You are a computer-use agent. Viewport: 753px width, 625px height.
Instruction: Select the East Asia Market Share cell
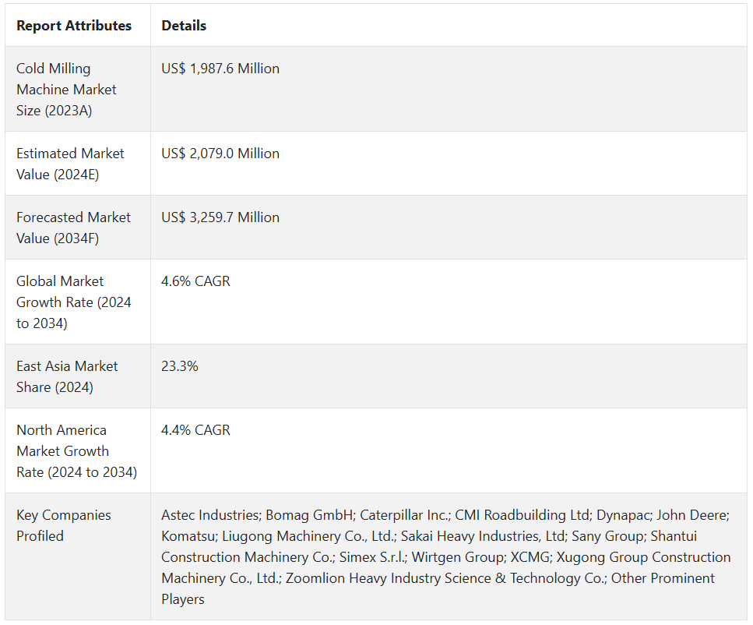(x=67, y=376)
